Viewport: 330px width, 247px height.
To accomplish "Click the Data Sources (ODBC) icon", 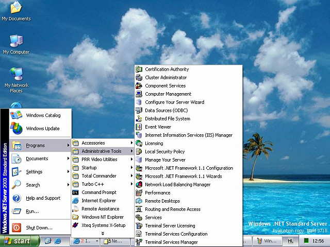I will click(x=139, y=110).
